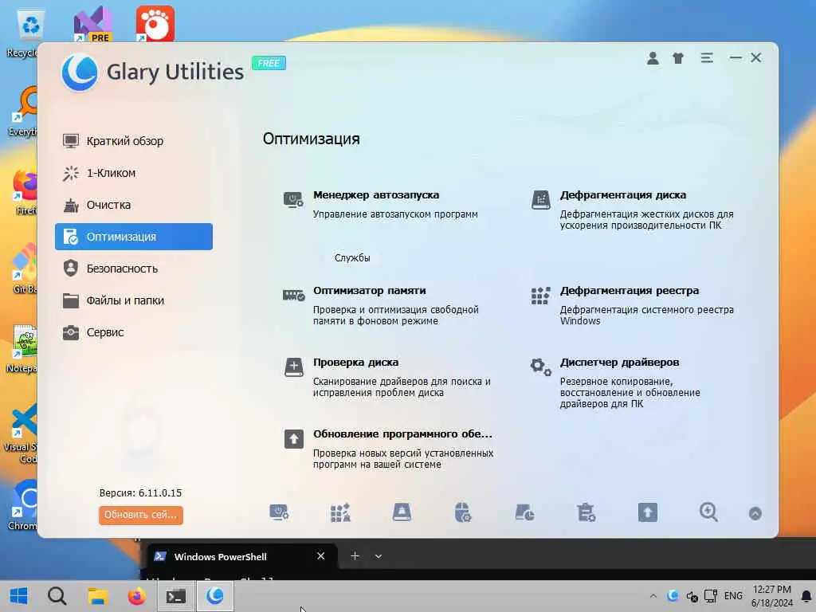Image resolution: width=816 pixels, height=612 pixels.
Task: Open the taskbar clock and date
Action: (x=771, y=596)
